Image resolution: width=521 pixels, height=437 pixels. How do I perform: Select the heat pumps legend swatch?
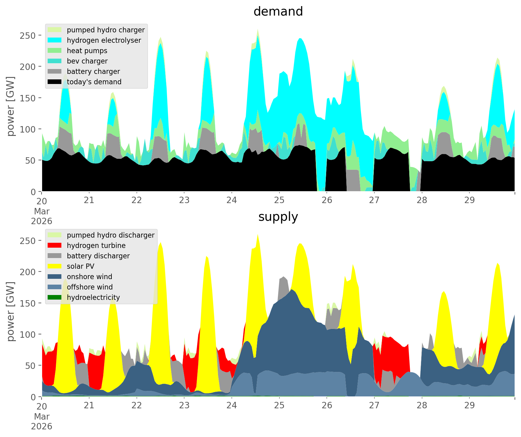[x=55, y=51]
